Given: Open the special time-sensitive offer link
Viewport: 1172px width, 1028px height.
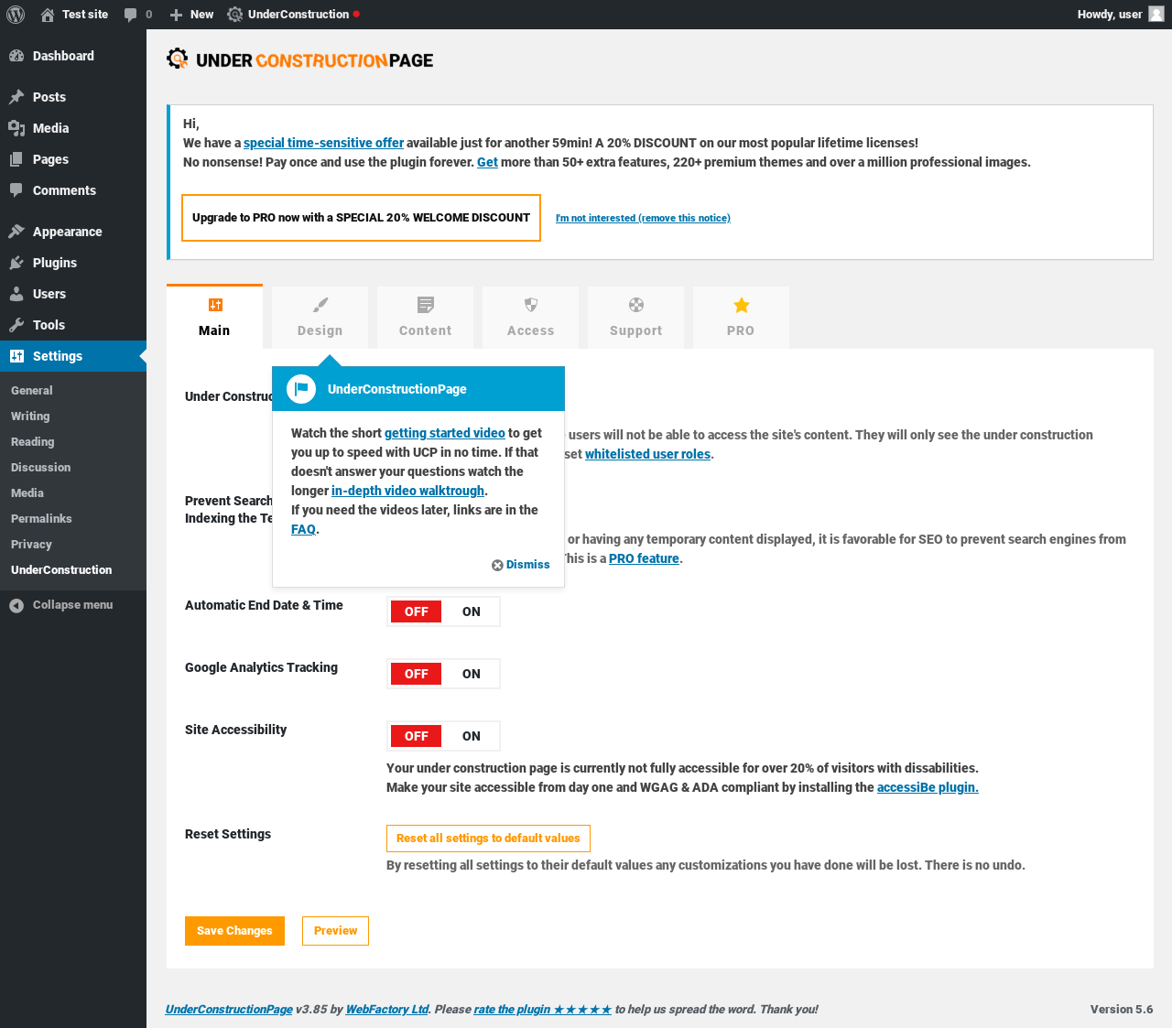Looking at the screenshot, I should [323, 143].
